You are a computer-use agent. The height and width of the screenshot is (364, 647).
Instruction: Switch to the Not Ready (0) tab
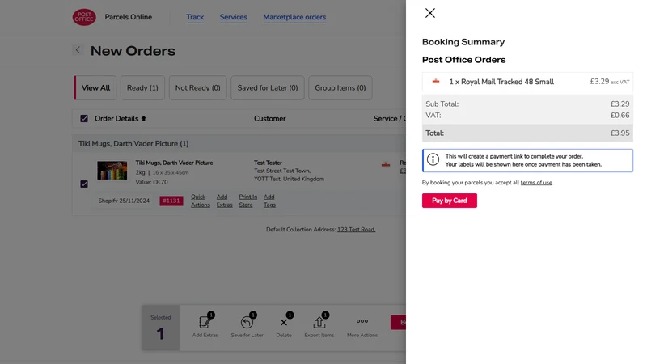click(197, 87)
